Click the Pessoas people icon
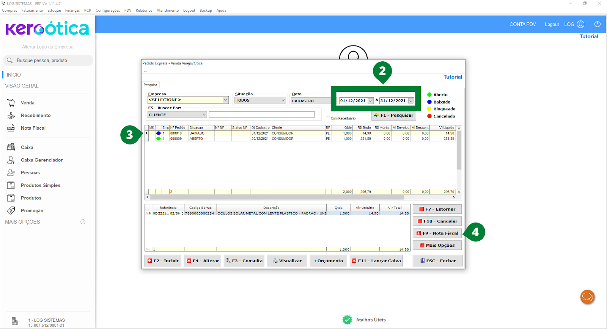The image size is (607, 329). click(x=11, y=172)
